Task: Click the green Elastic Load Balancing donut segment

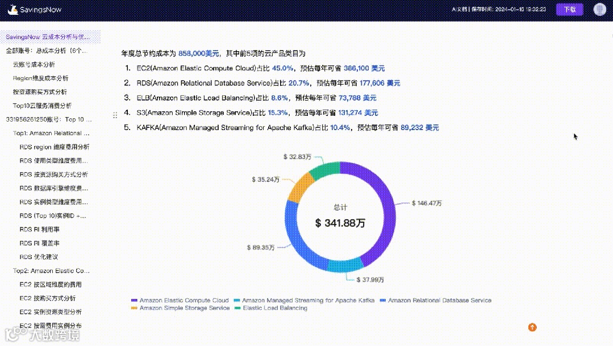Action: (324, 170)
